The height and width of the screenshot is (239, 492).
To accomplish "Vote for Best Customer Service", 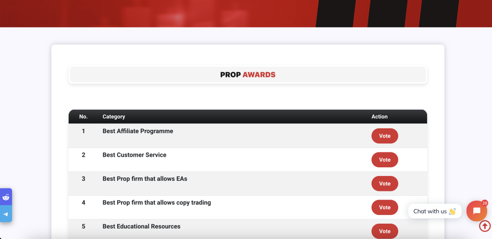I will coord(384,160).
